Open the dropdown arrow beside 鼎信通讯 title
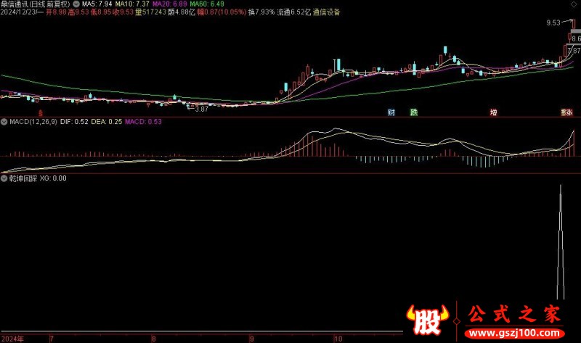The height and width of the screenshot is (343, 581). tap(76, 4)
